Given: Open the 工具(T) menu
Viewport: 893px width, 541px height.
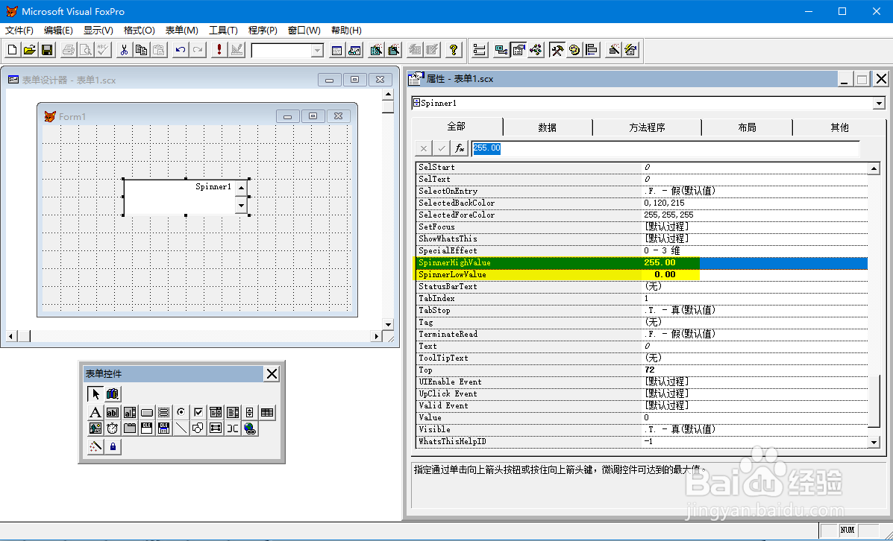Looking at the screenshot, I should 223,30.
